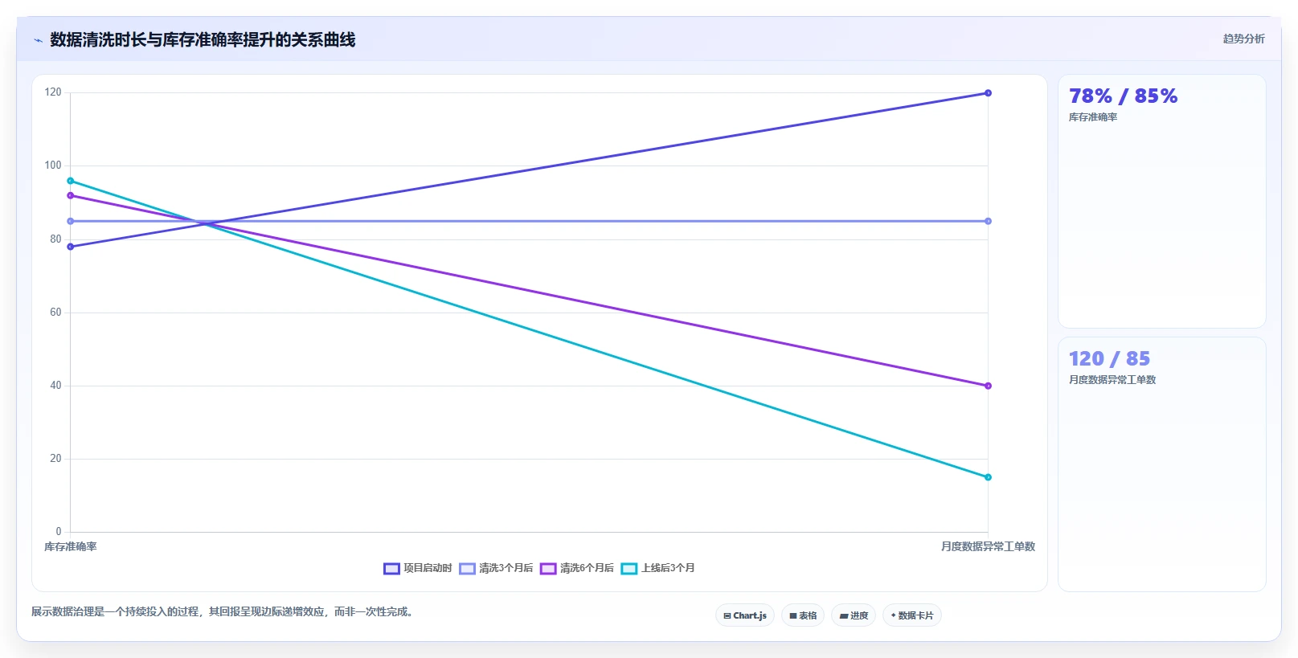This screenshot has width=1298, height=658.
Task: Click the 78% / 85% metric value
Action: coord(1123,96)
